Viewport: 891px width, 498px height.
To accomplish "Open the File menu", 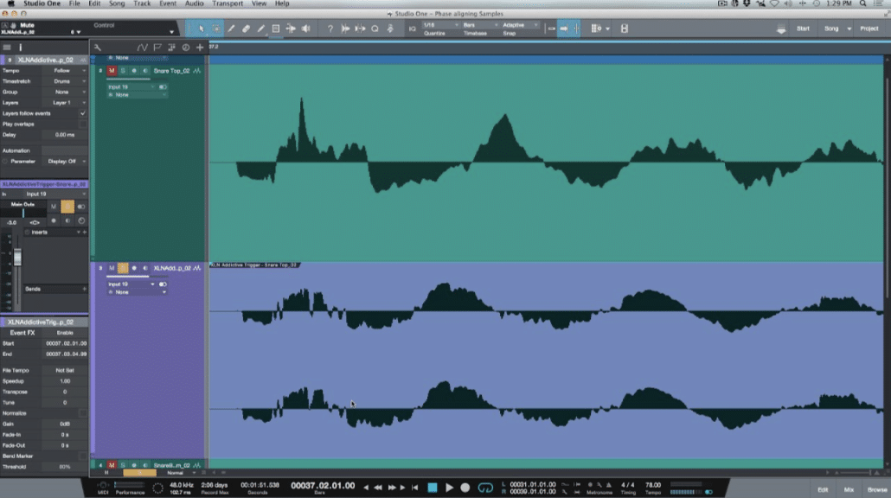I will tap(74, 3).
